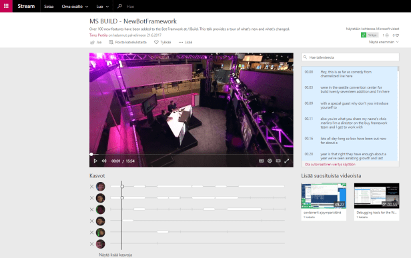Click the video progress bar
411x258 pixels.
click(191, 154)
